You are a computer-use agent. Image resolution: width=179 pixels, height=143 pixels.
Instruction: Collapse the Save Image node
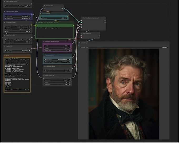[80, 43]
